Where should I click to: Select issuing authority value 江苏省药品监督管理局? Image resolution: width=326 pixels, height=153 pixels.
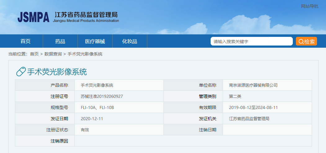[249, 119]
